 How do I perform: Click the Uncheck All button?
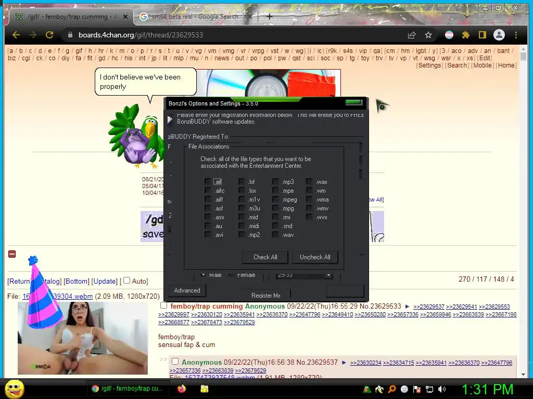(x=315, y=257)
